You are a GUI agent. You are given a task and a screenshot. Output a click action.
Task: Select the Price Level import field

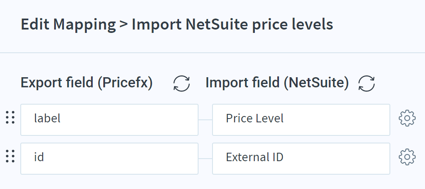point(301,120)
